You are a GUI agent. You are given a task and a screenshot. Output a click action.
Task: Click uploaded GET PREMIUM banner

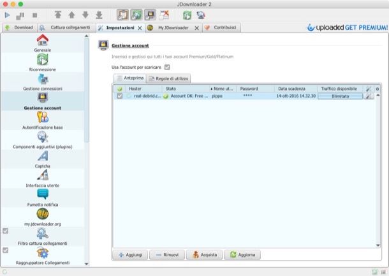point(348,27)
